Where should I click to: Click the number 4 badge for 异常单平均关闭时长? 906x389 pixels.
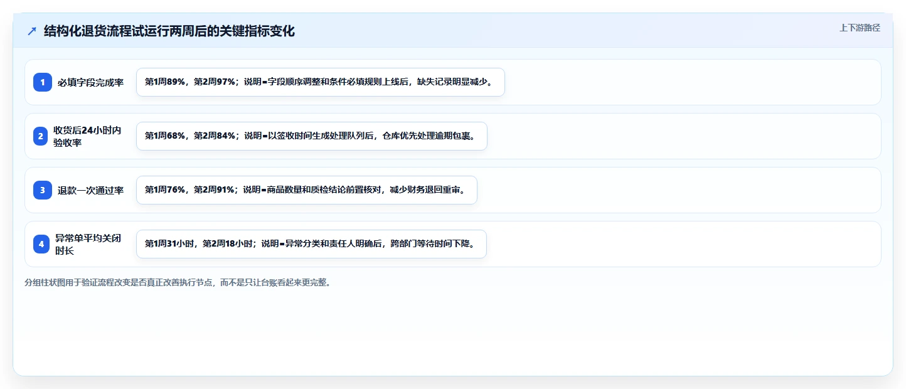click(41, 244)
